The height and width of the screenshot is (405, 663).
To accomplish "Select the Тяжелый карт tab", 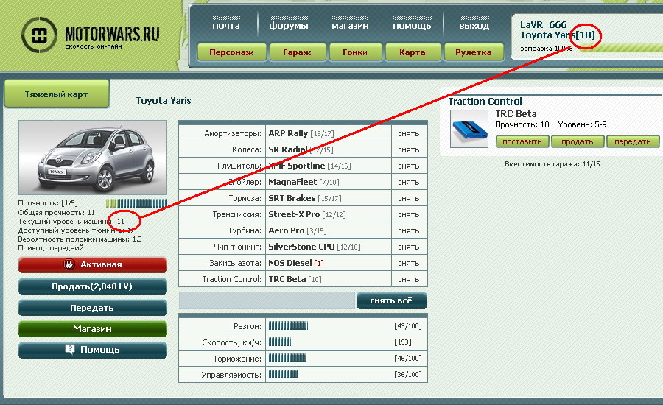I will tap(57, 94).
